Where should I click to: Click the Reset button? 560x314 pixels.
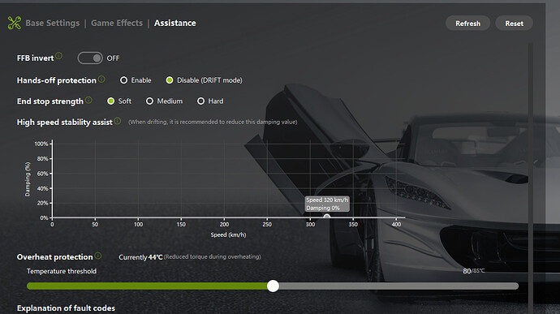click(x=515, y=24)
